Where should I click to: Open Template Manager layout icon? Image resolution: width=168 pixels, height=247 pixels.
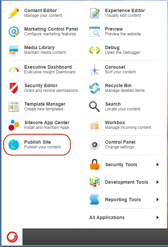14,107
